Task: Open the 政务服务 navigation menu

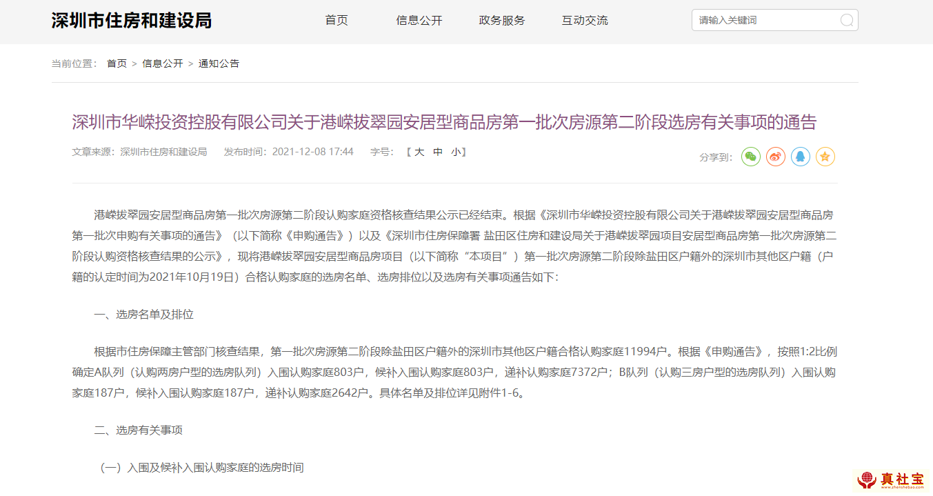Action: point(502,21)
